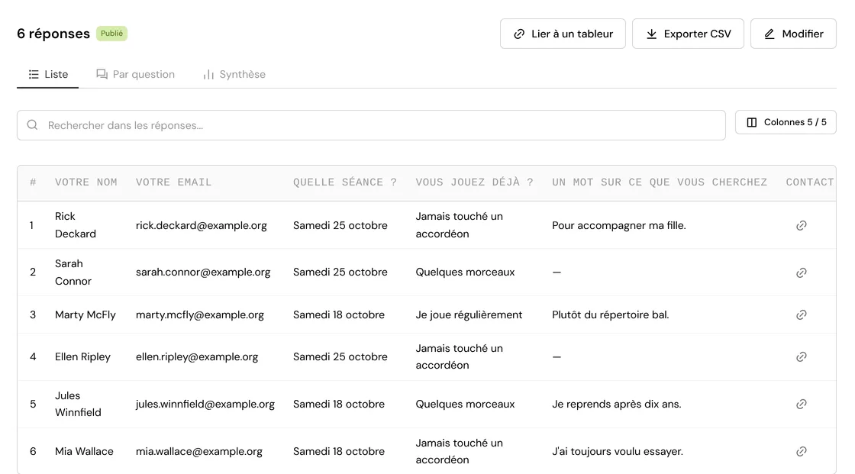Focus the Rechercher dans les réponses field
Image resolution: width=855 pixels, height=474 pixels.
pos(371,125)
